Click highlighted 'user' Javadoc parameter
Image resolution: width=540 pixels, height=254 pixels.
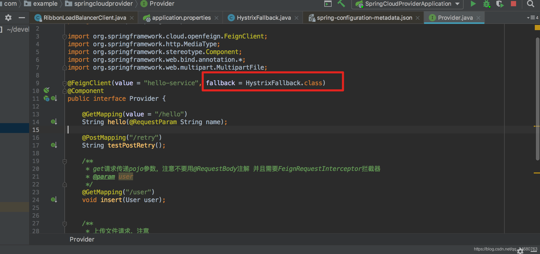click(x=126, y=177)
